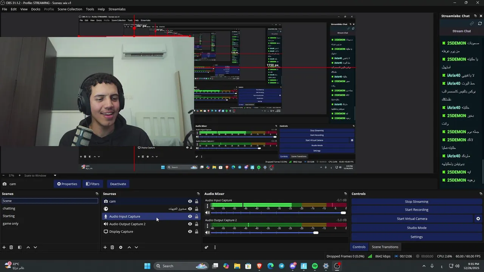Viewport: 484px width, 272px height.
Task: Undock the Sources panel
Action: coord(198,194)
